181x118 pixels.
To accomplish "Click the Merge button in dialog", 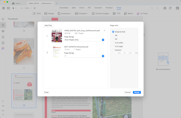I will (x=137, y=92).
